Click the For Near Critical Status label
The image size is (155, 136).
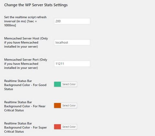point(25,106)
